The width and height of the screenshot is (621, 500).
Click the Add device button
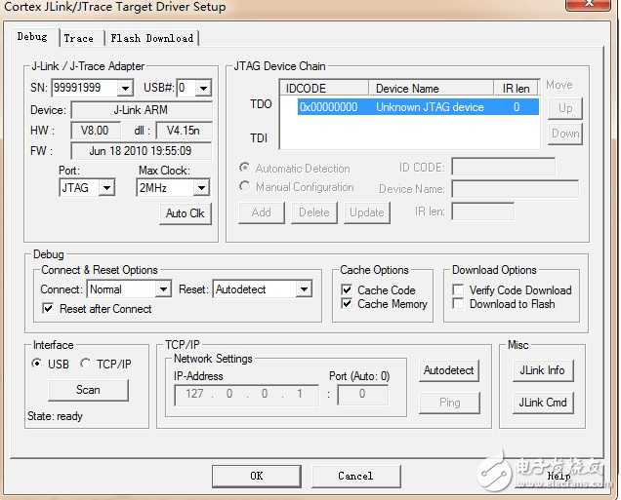(262, 212)
